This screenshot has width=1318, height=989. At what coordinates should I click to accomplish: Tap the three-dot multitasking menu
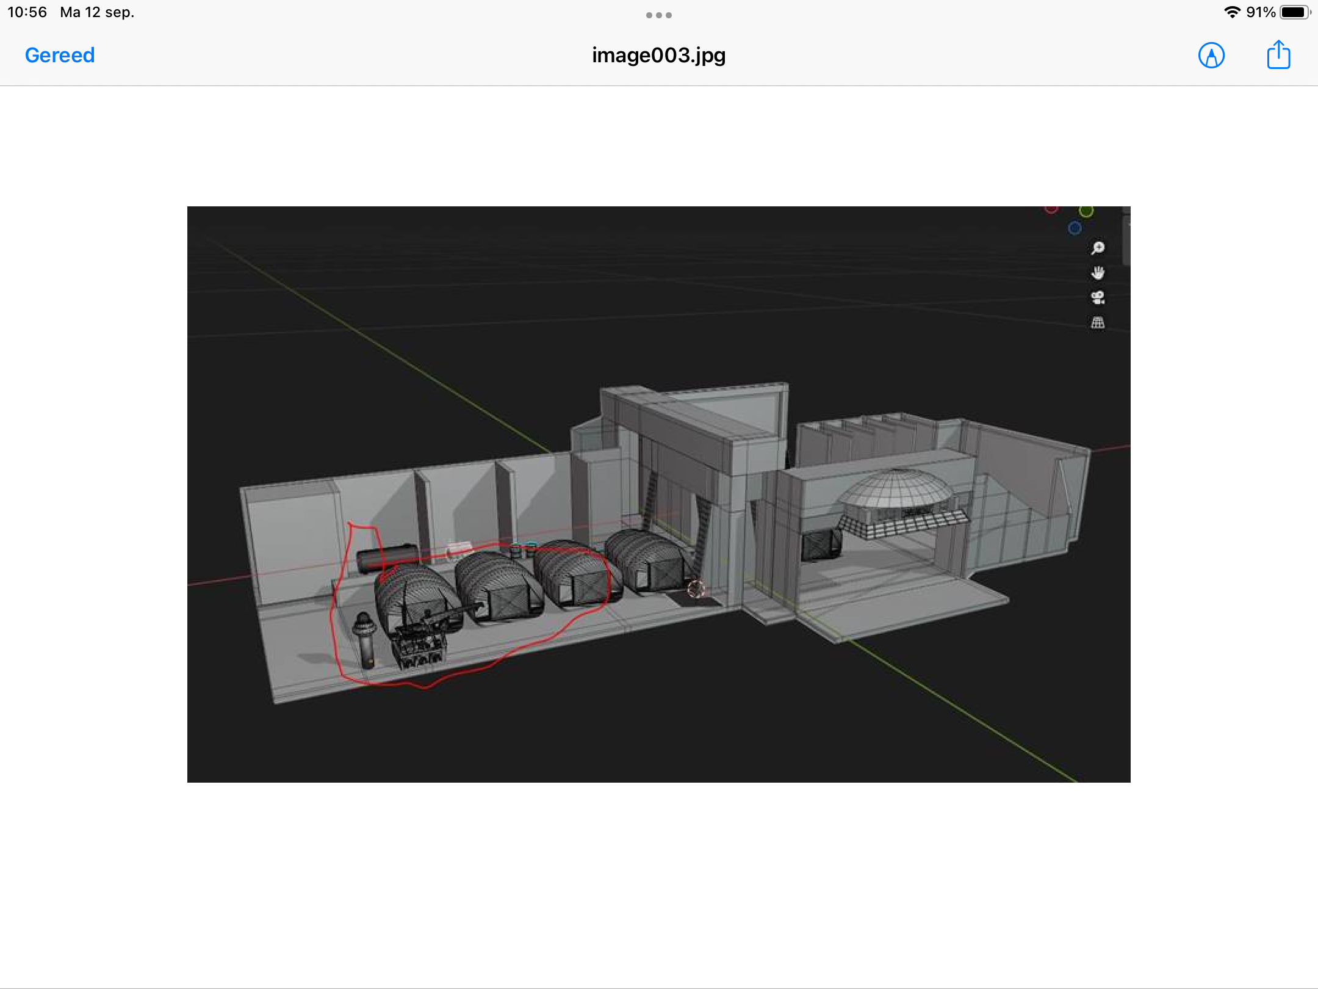pos(658,15)
